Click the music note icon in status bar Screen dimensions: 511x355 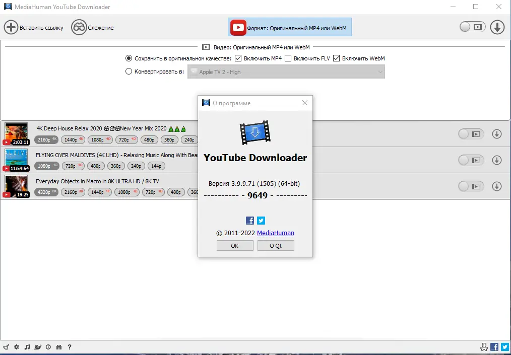tap(27, 347)
